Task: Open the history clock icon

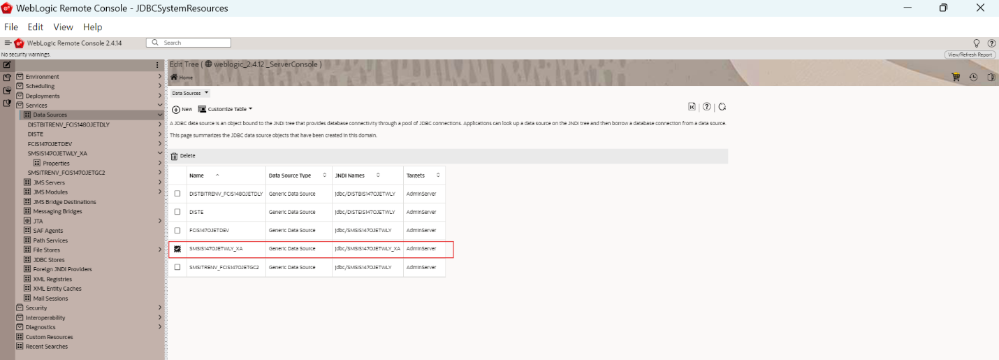Action: [x=973, y=78]
